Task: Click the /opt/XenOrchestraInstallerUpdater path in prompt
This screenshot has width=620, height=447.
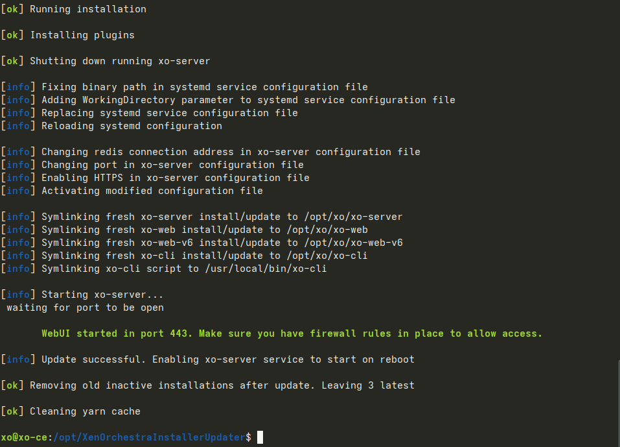Action: 148,437
